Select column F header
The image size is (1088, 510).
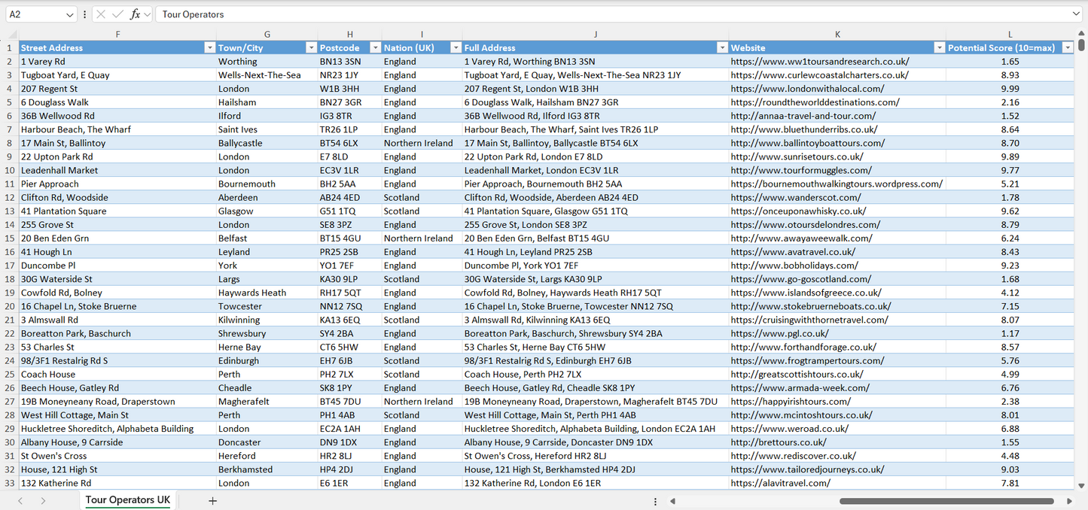coord(117,34)
